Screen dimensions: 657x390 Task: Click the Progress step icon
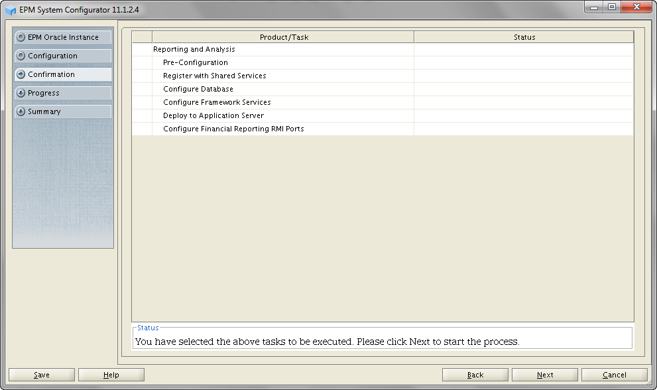click(x=21, y=93)
